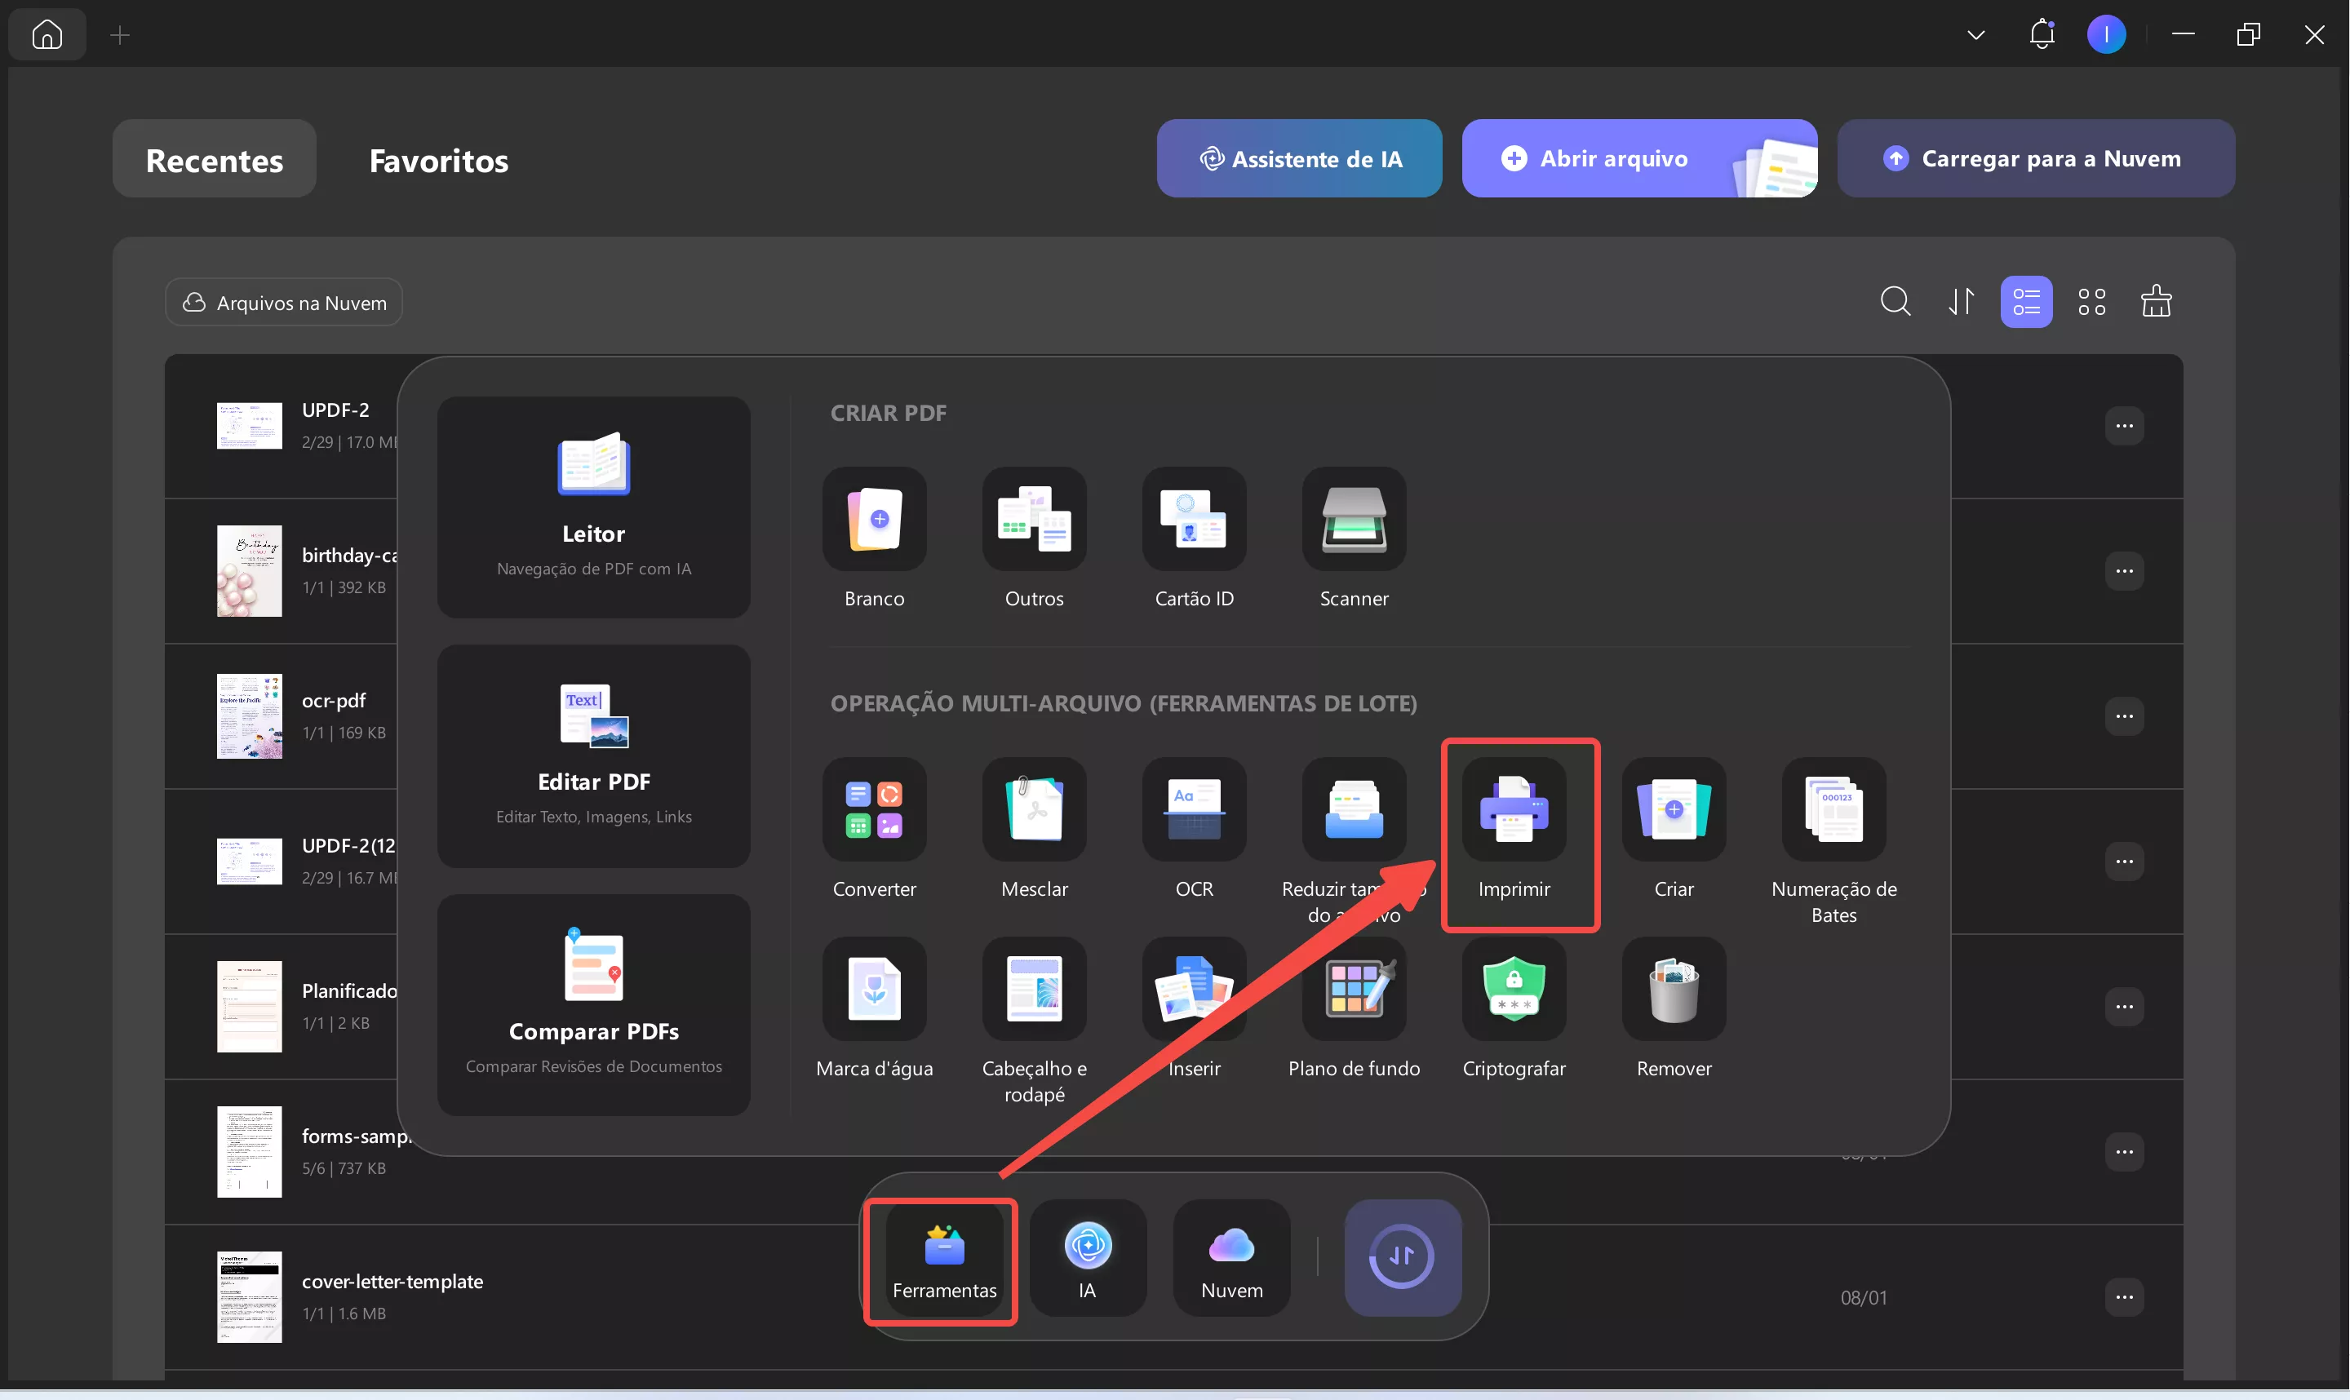Click the Marca d'água watermark tool
The width and height of the screenshot is (2350, 1400).
(874, 989)
